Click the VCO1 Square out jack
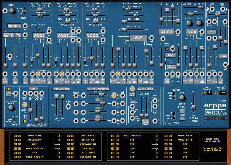Screen dimensions: 231x165 click(x=49, y=40)
